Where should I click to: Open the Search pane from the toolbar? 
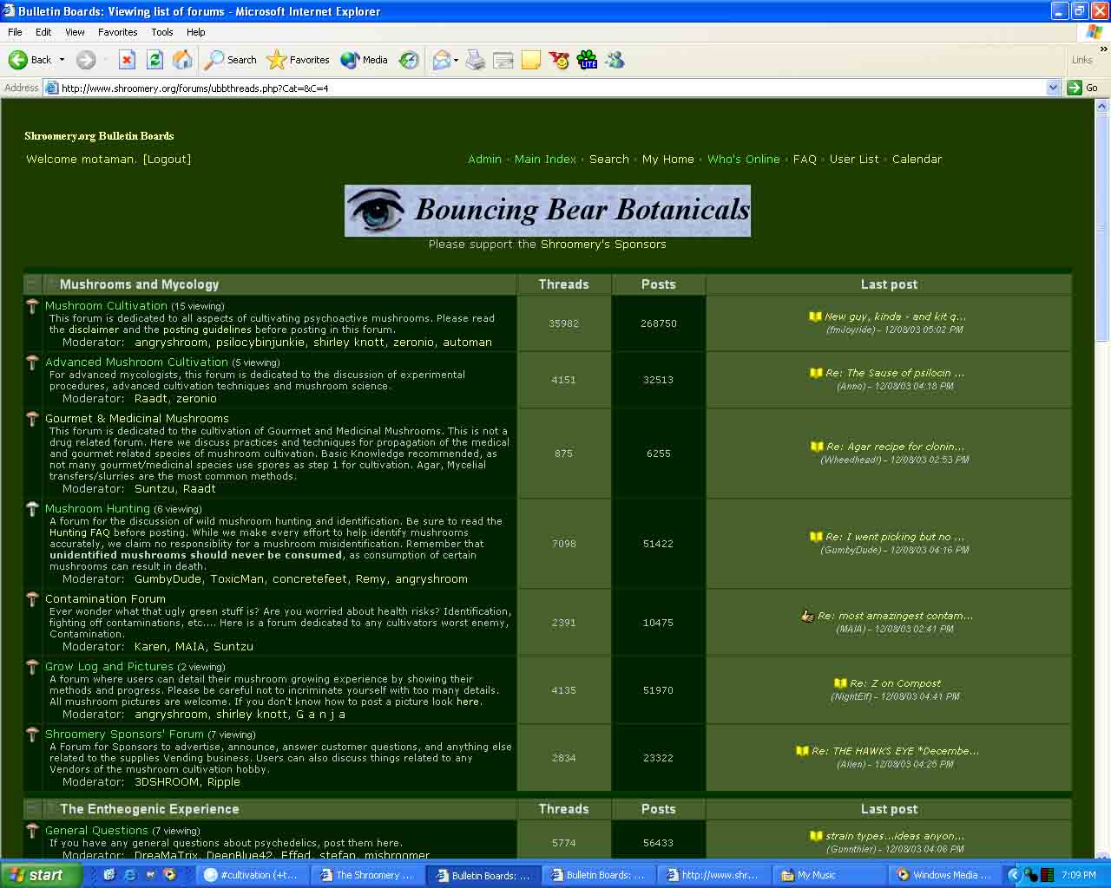tap(231, 60)
